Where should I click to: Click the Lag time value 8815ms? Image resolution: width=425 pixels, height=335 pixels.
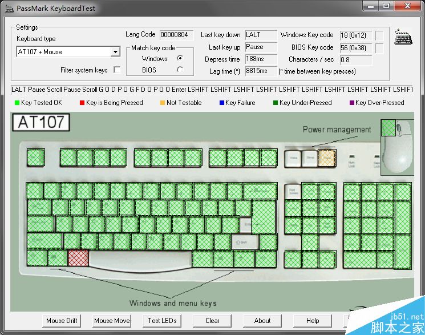click(x=261, y=71)
